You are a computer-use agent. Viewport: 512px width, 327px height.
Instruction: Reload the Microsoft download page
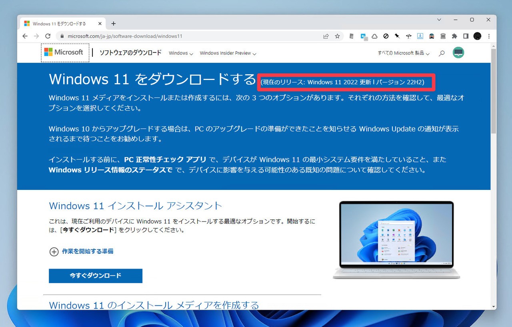point(48,36)
